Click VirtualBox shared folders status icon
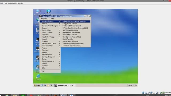The image size is (171, 96). click(x=154, y=93)
